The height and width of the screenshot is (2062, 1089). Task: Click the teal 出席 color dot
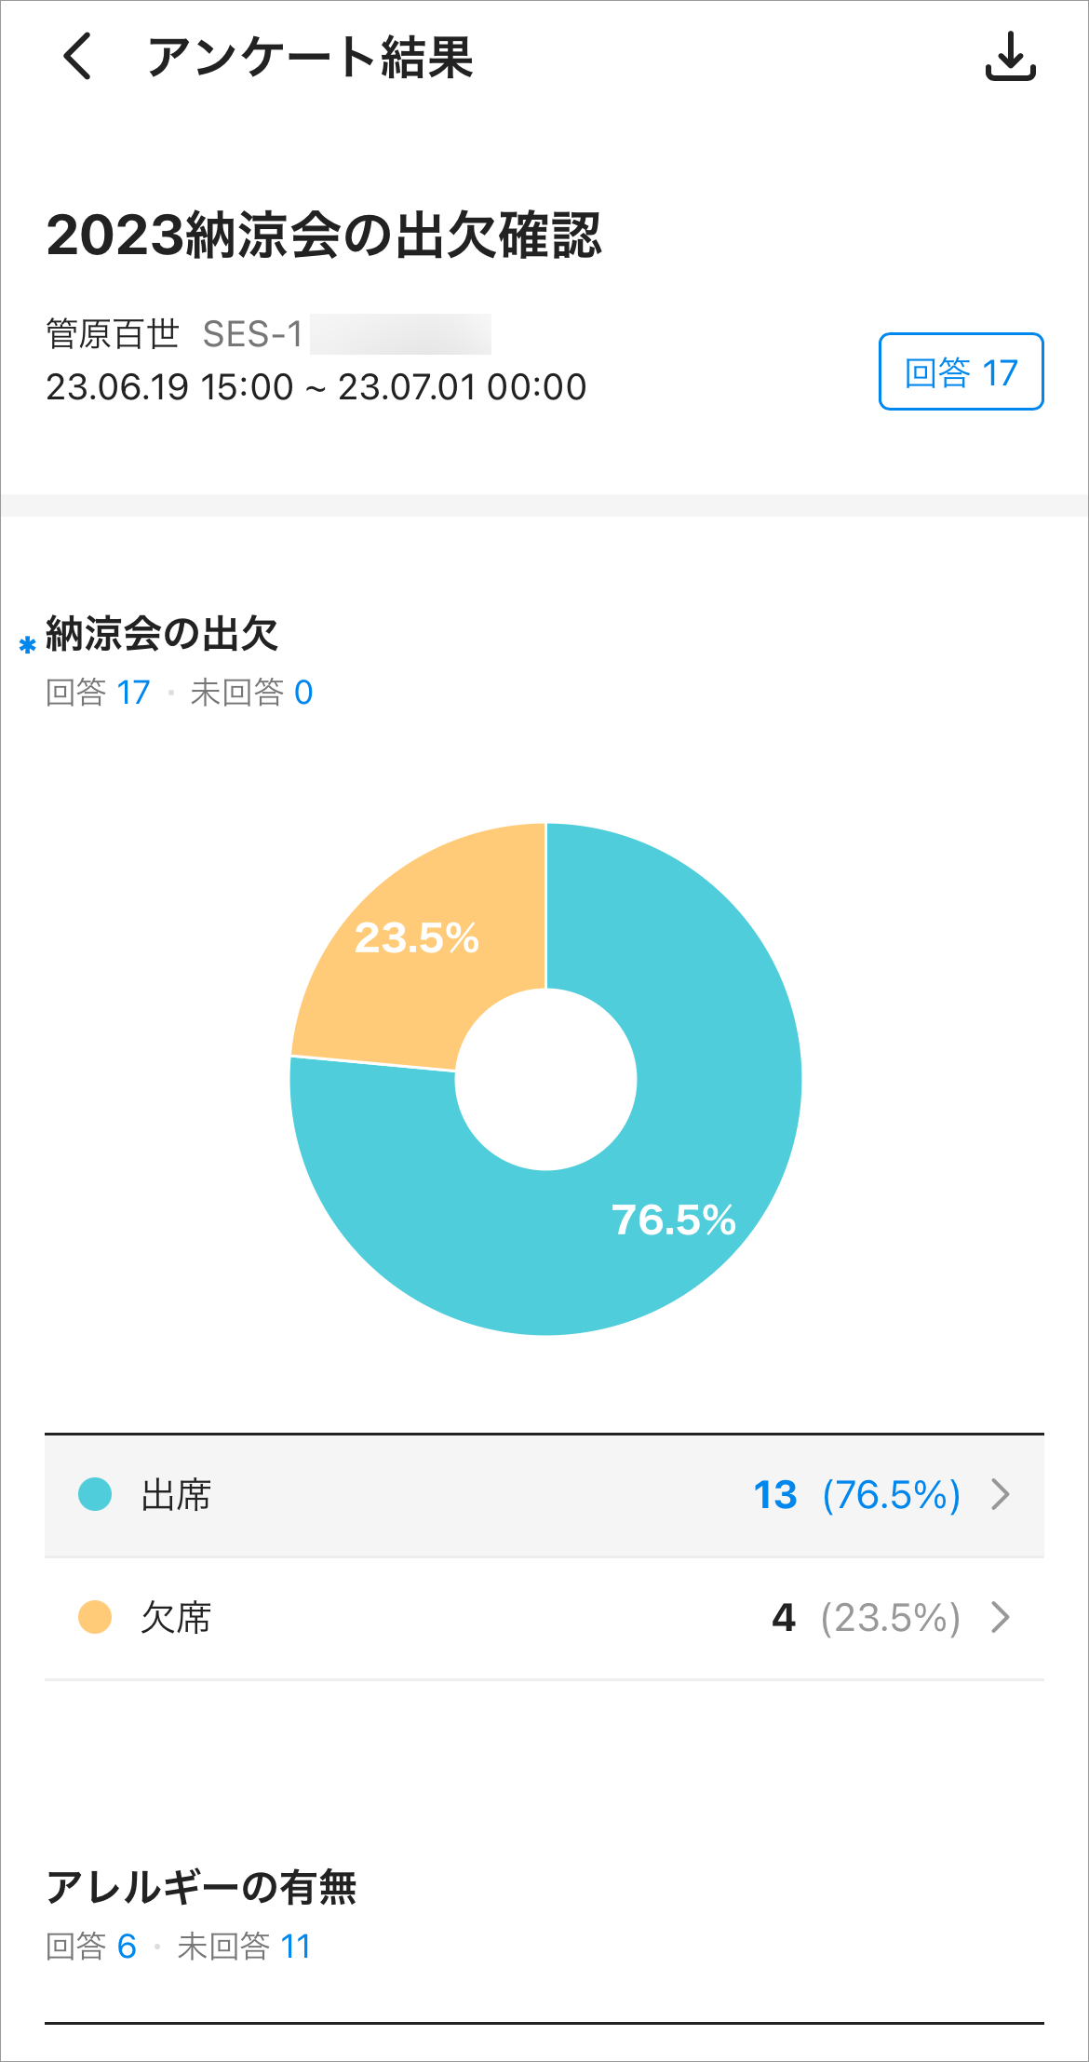pyautogui.click(x=95, y=1495)
